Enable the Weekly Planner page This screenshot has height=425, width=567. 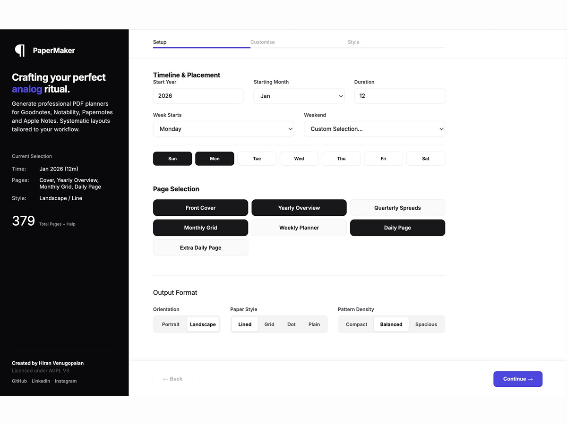(x=299, y=228)
